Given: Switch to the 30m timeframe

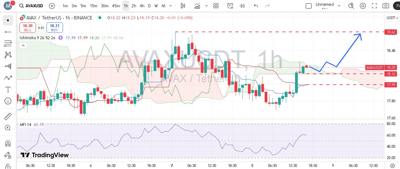Looking at the screenshot, I should tap(105, 6).
